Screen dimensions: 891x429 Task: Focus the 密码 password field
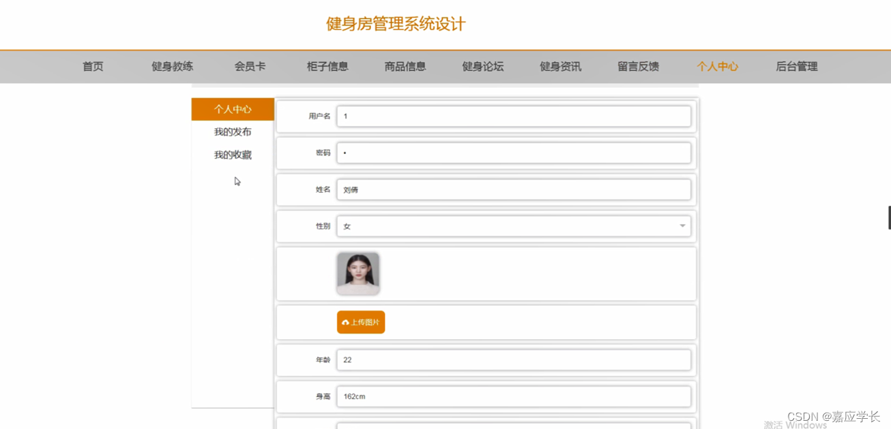[514, 153]
